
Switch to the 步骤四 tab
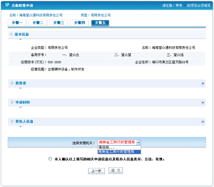click(x=79, y=23)
